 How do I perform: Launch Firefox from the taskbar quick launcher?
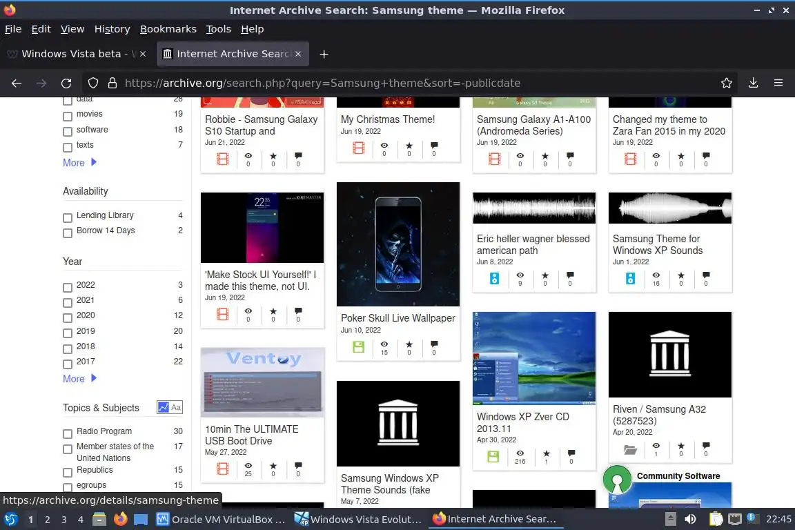pos(120,520)
